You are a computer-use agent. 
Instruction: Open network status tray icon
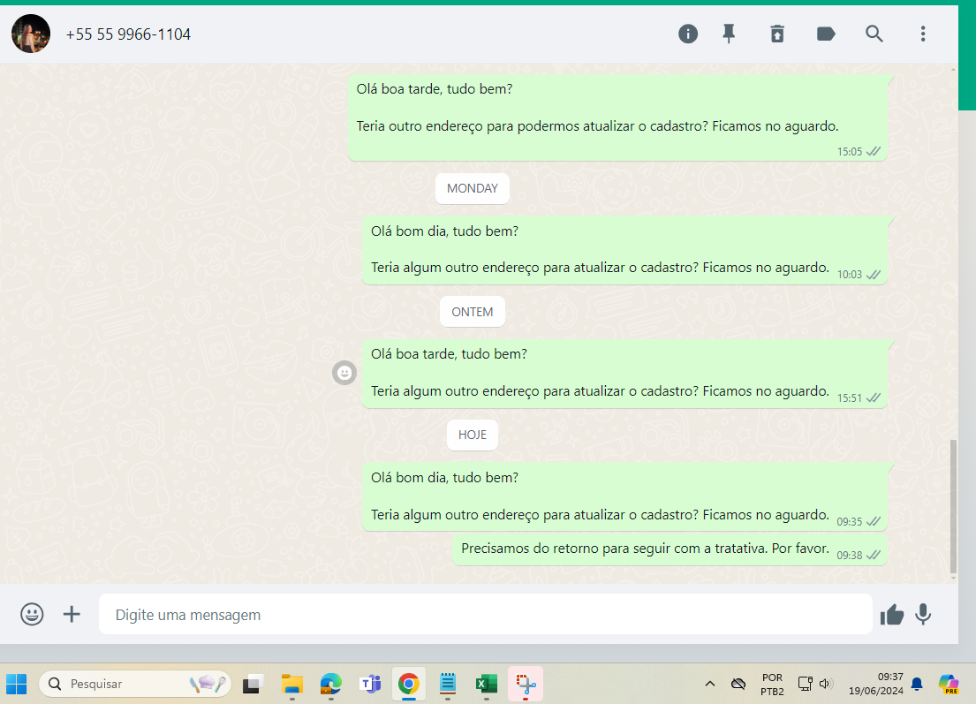(805, 684)
